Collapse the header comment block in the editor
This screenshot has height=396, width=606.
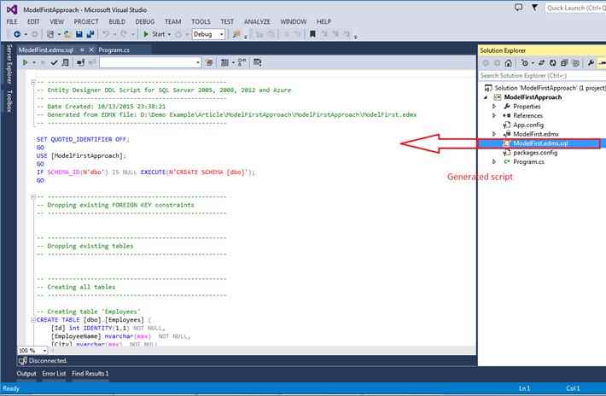(x=32, y=82)
